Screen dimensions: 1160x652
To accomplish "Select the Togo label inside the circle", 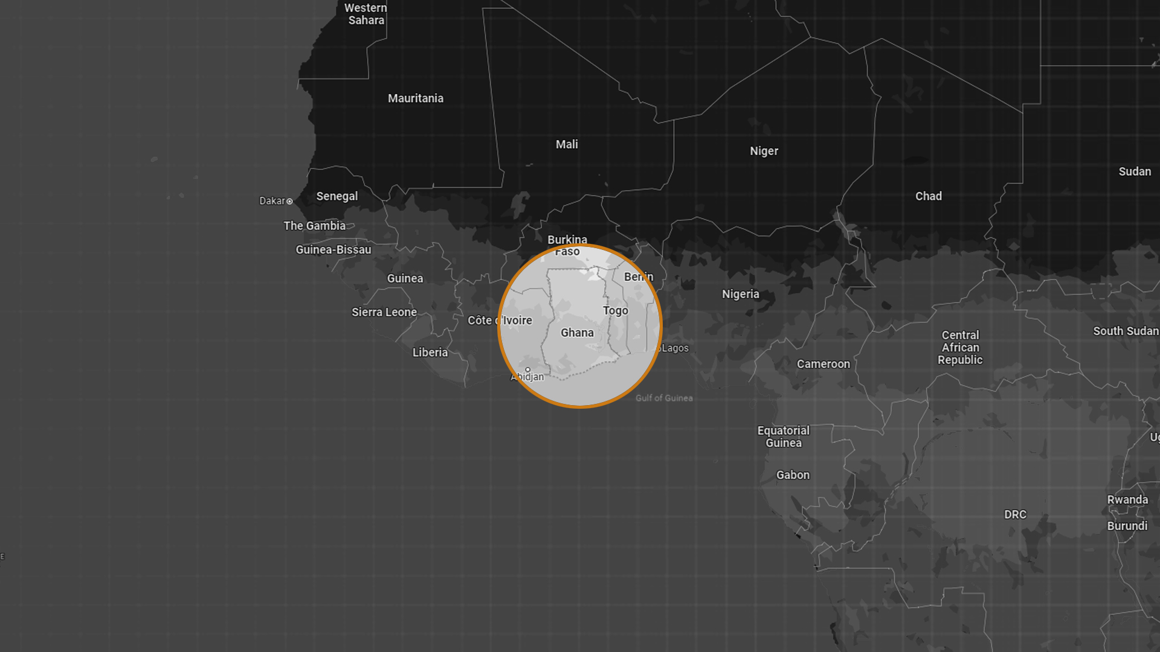I will (x=615, y=311).
